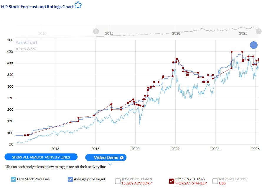Open the Telsey Advisory link

click(136, 183)
